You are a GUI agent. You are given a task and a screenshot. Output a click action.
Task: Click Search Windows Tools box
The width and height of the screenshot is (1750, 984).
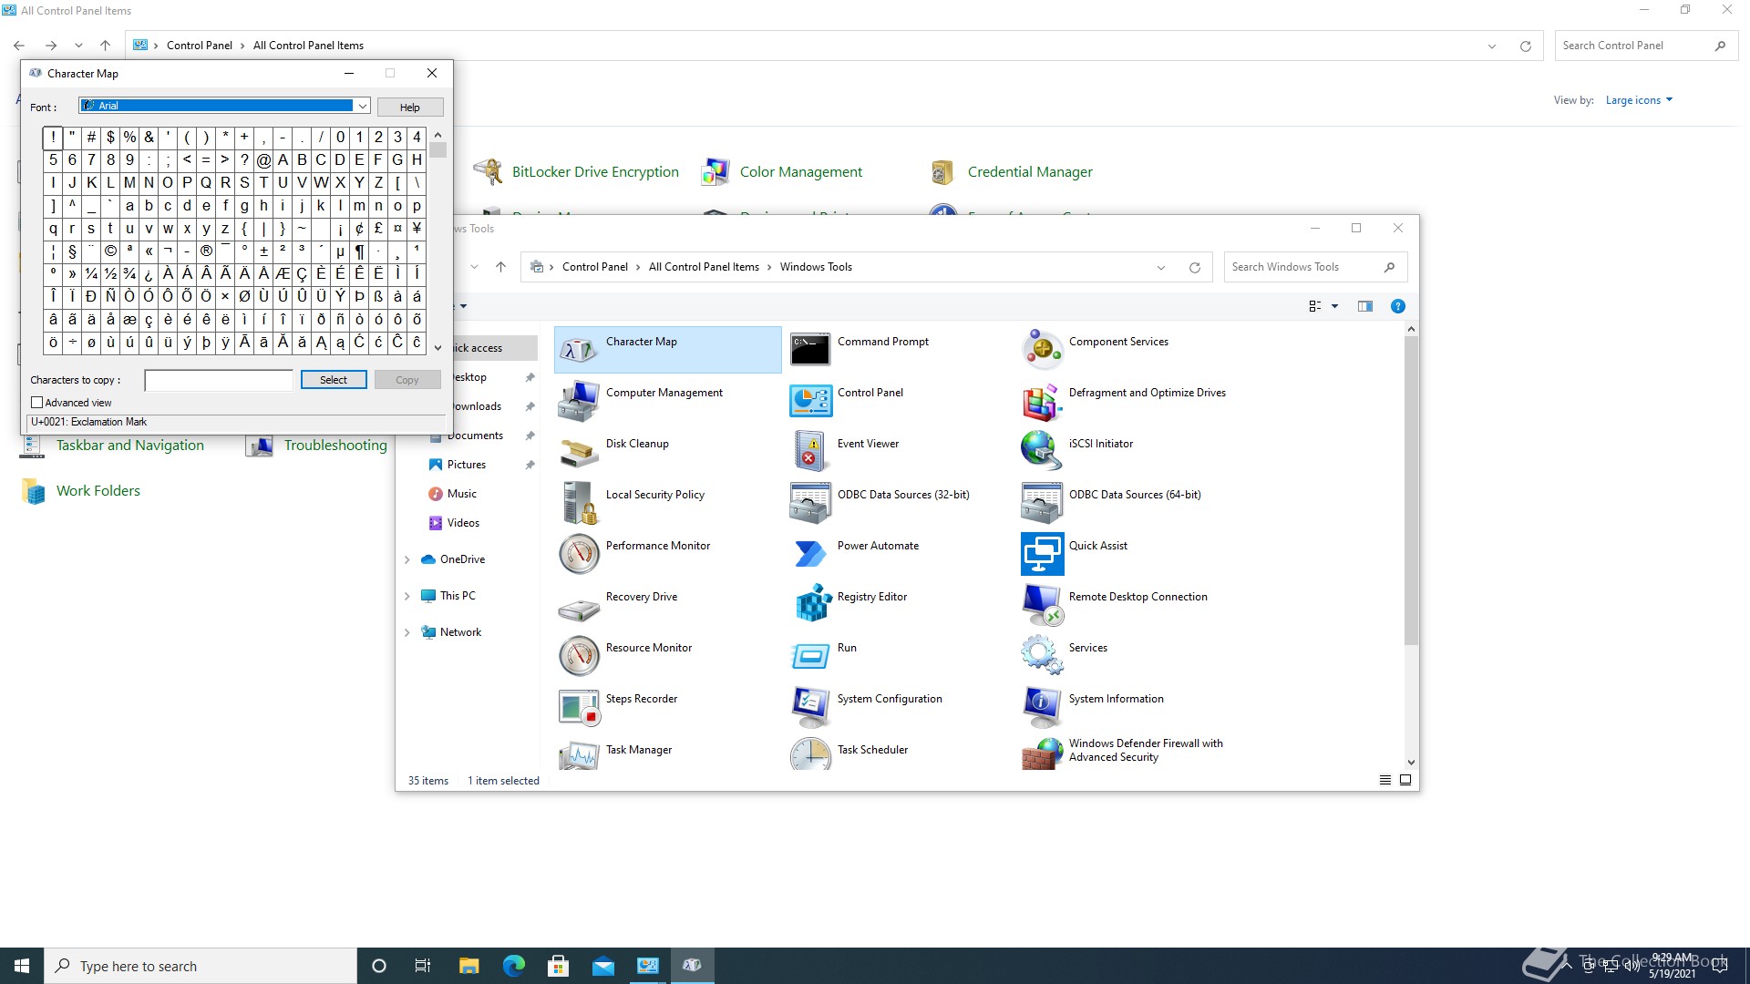(x=1315, y=267)
